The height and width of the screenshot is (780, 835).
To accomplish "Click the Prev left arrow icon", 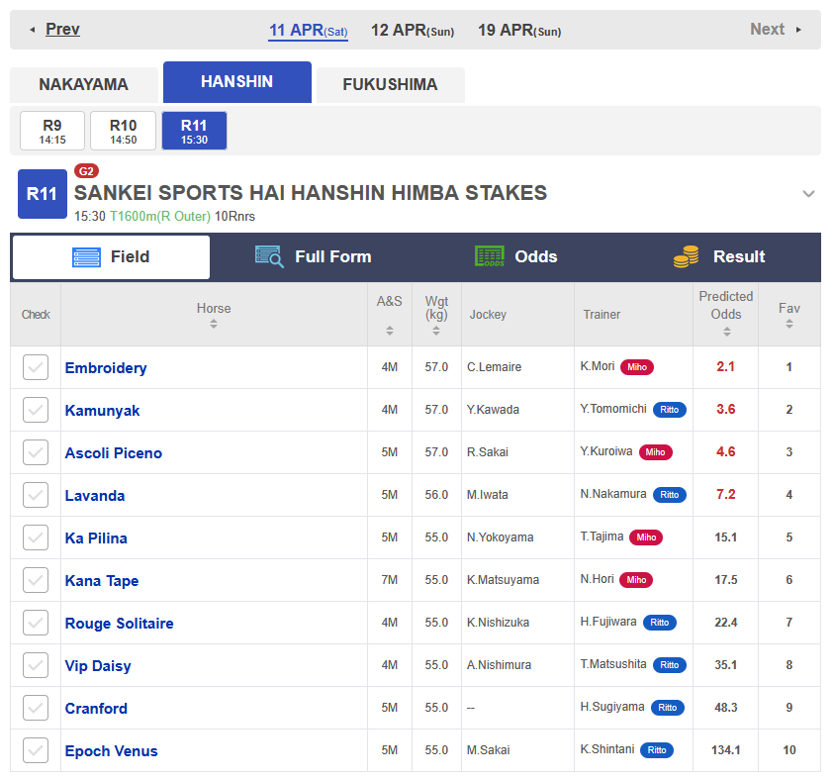I will point(33,30).
